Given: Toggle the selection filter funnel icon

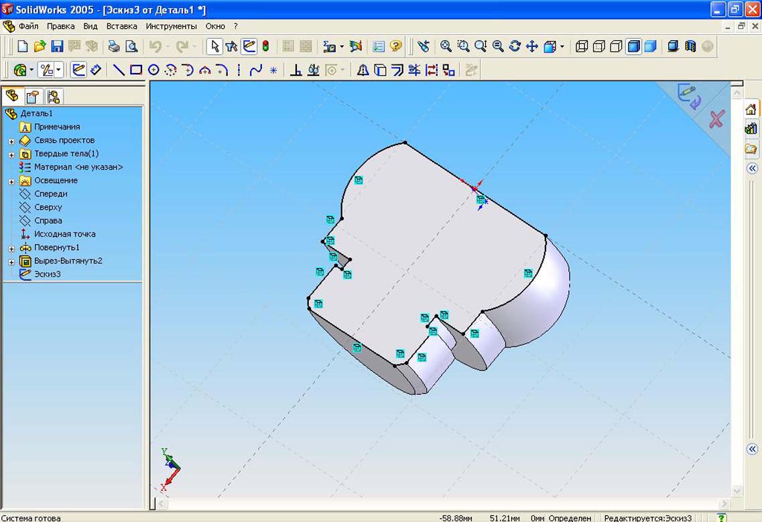Looking at the screenshot, I should click(x=231, y=46).
